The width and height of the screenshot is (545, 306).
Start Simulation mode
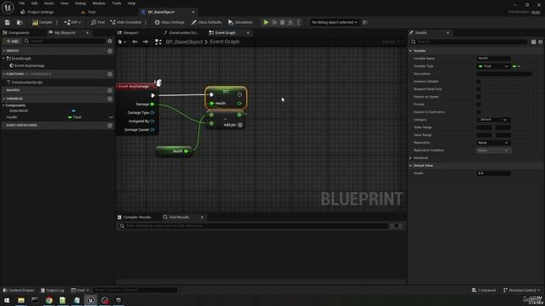240,22
